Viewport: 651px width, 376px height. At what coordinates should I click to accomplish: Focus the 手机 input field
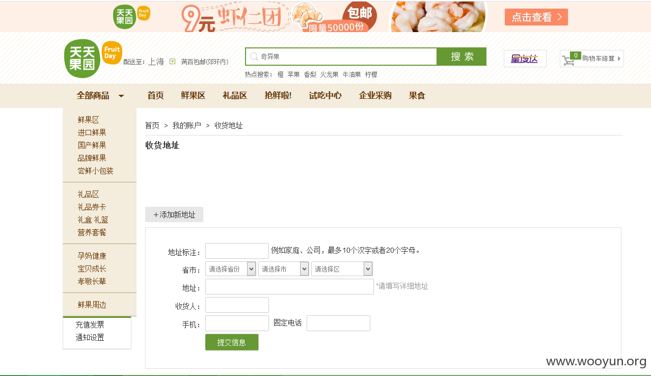coord(237,324)
